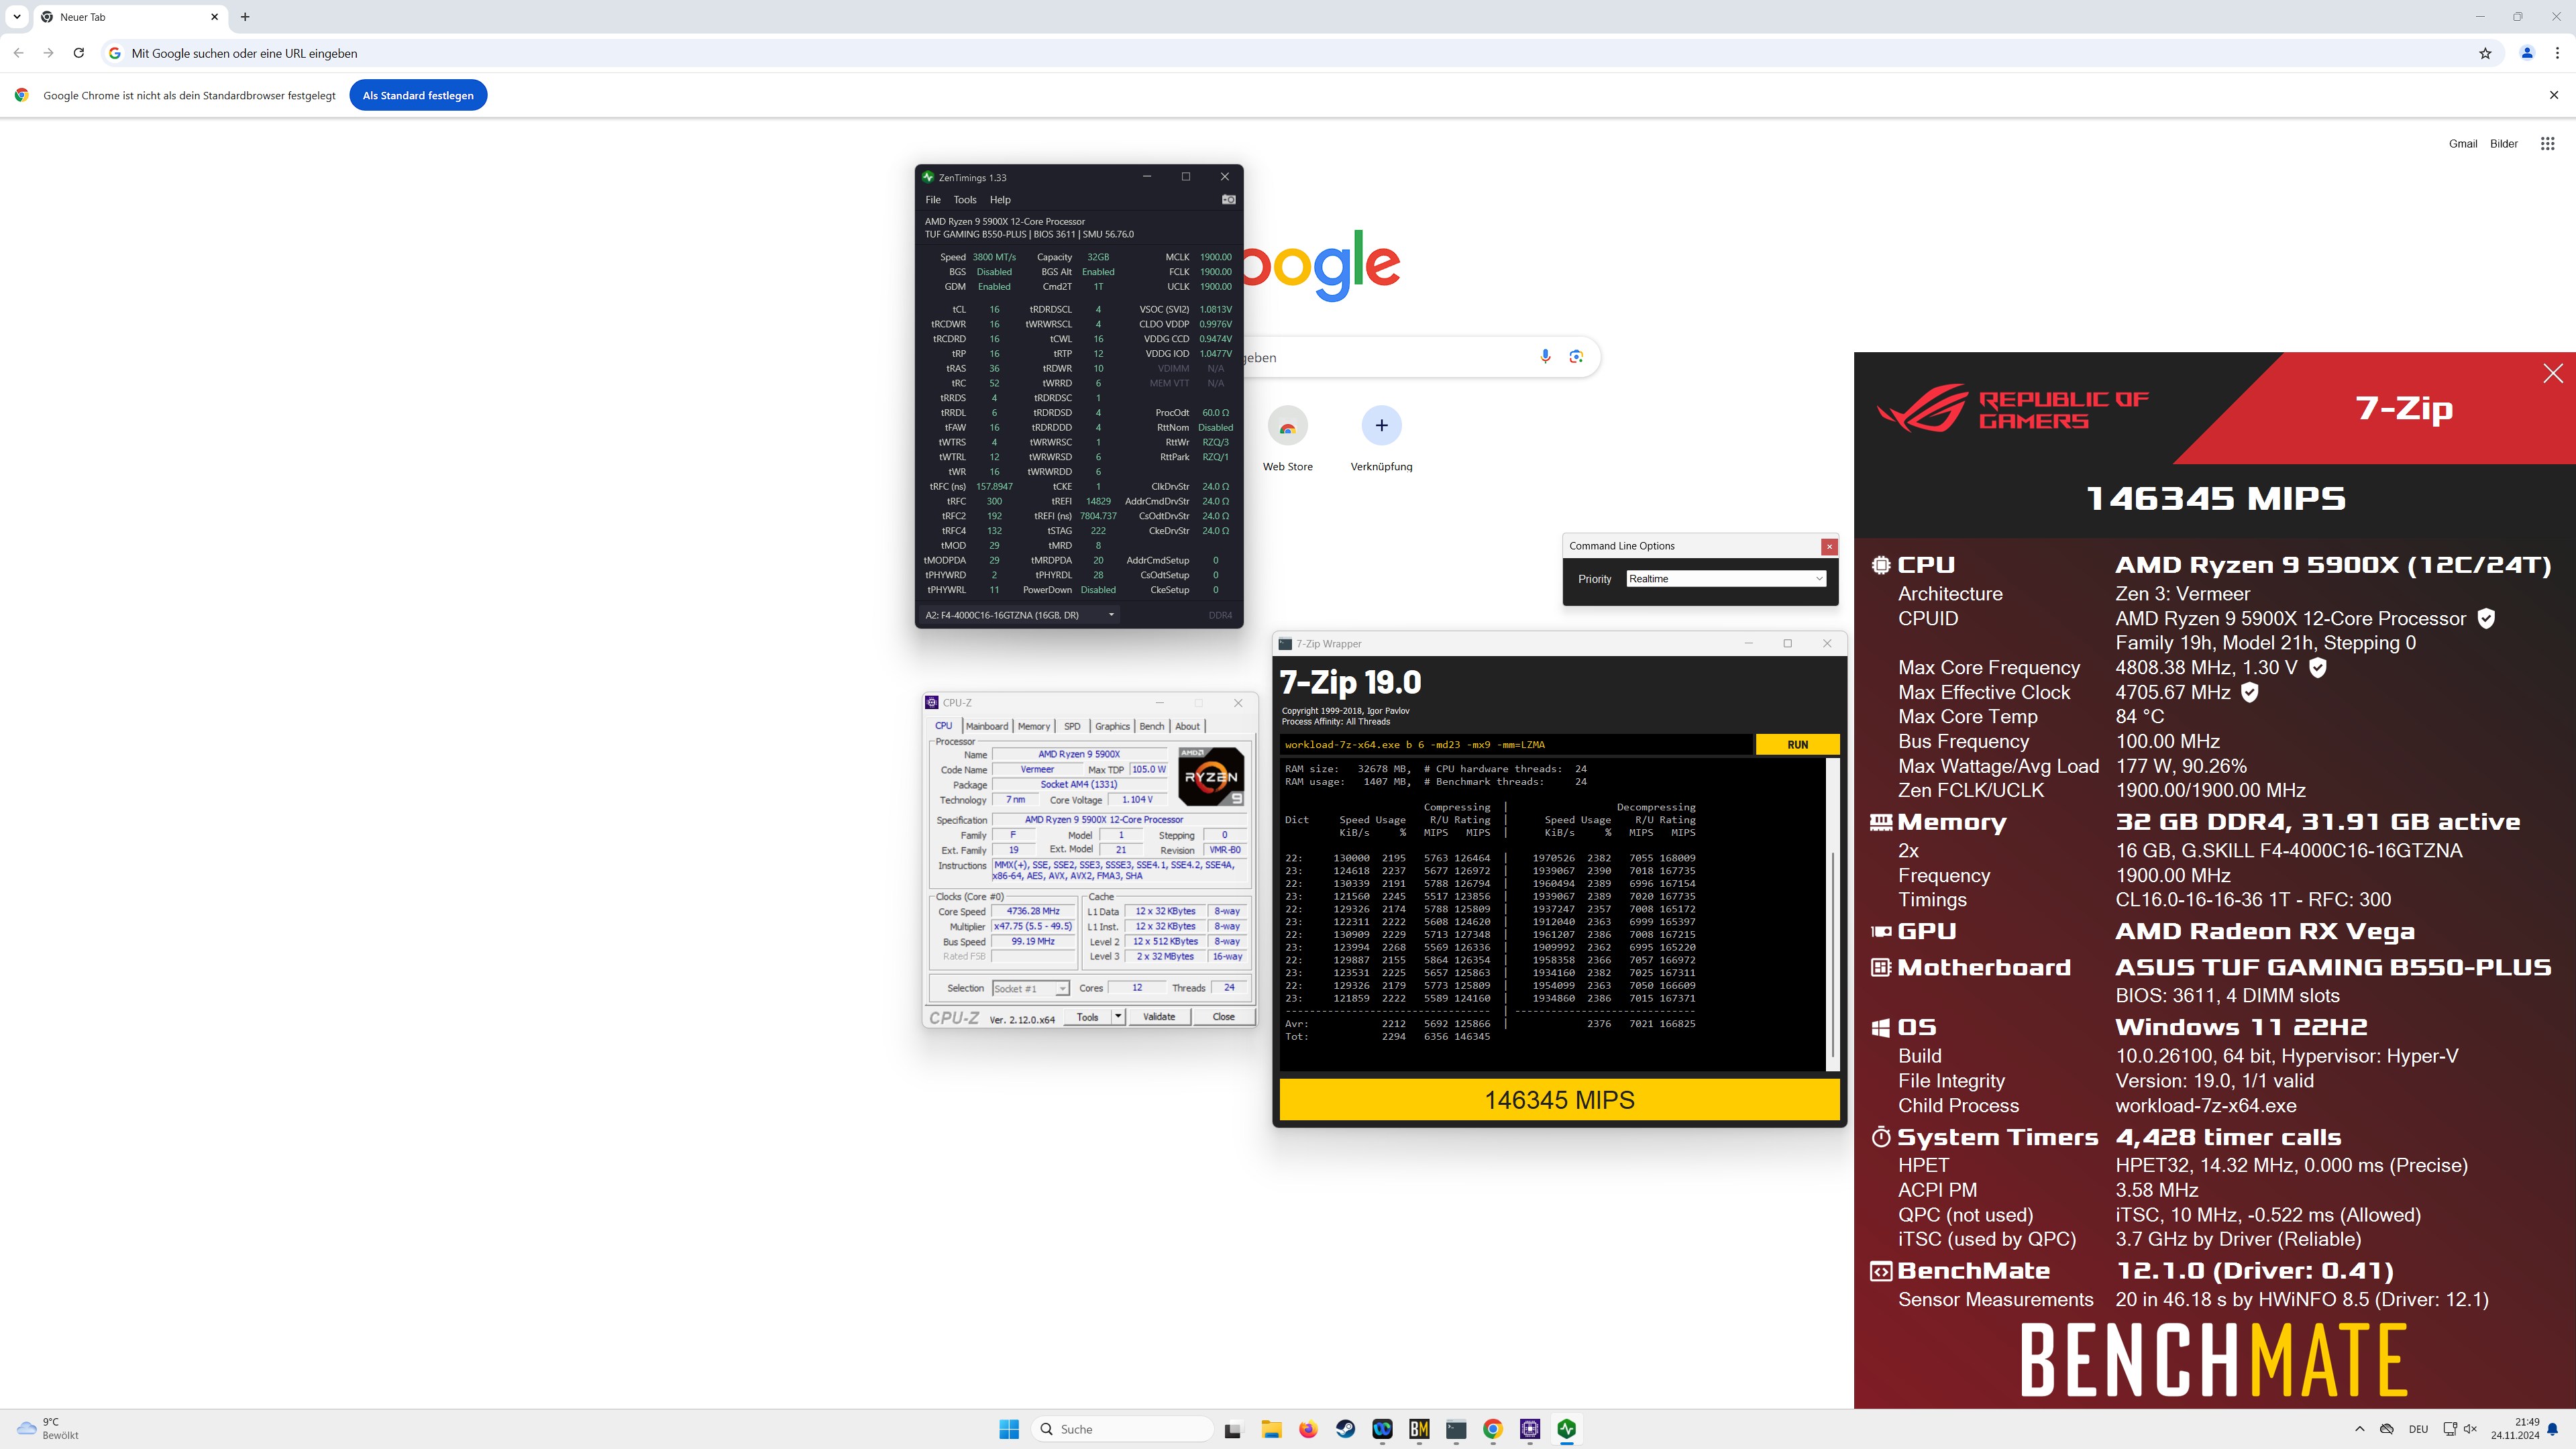Open the Windows Start menu
Screen dimensions: 2576x1449
point(1009,1429)
